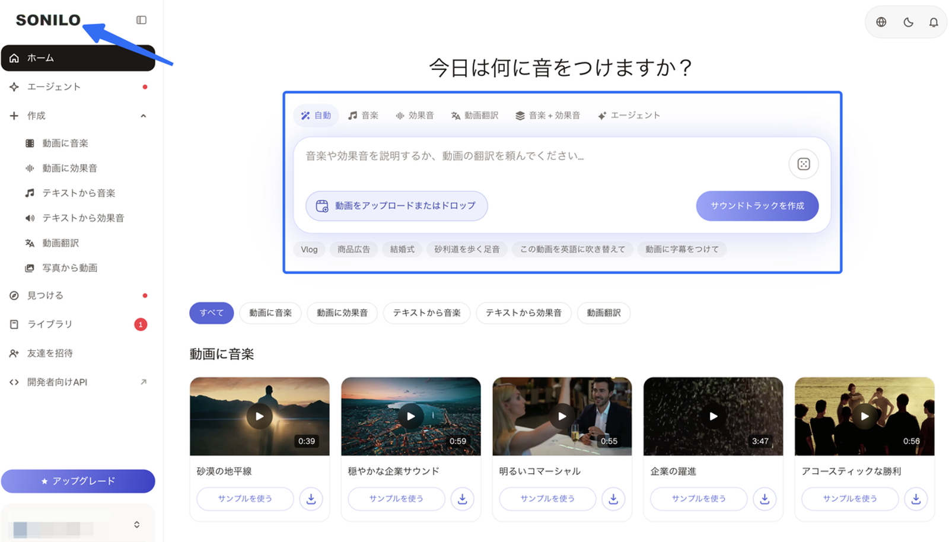Select the 効果音 mode tab
Viewport: 949px width, 542px height.
tap(415, 116)
